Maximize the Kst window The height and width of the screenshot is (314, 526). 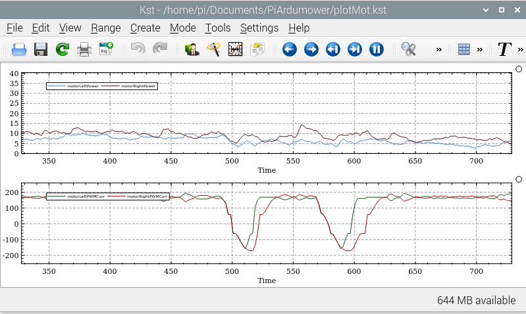502,10
